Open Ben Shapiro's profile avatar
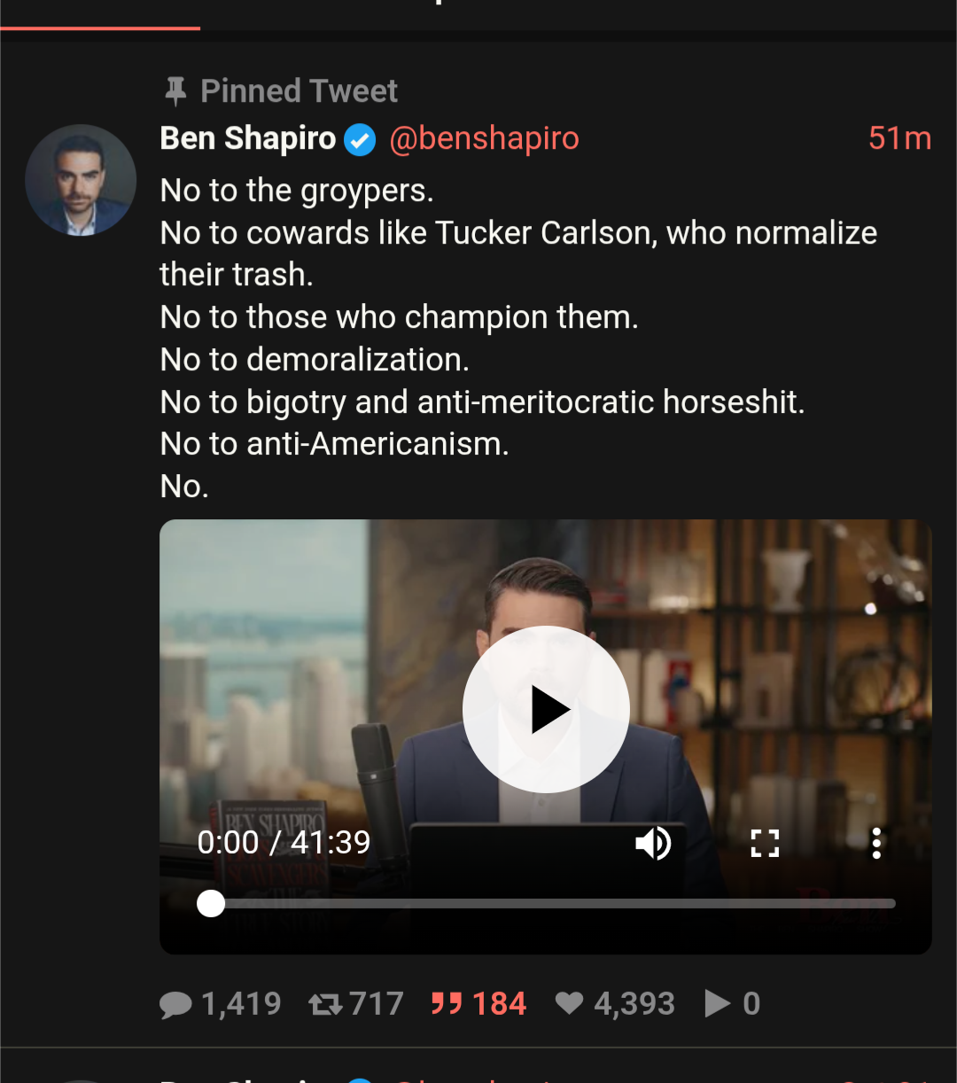This screenshot has height=1083, width=957. tap(81, 180)
